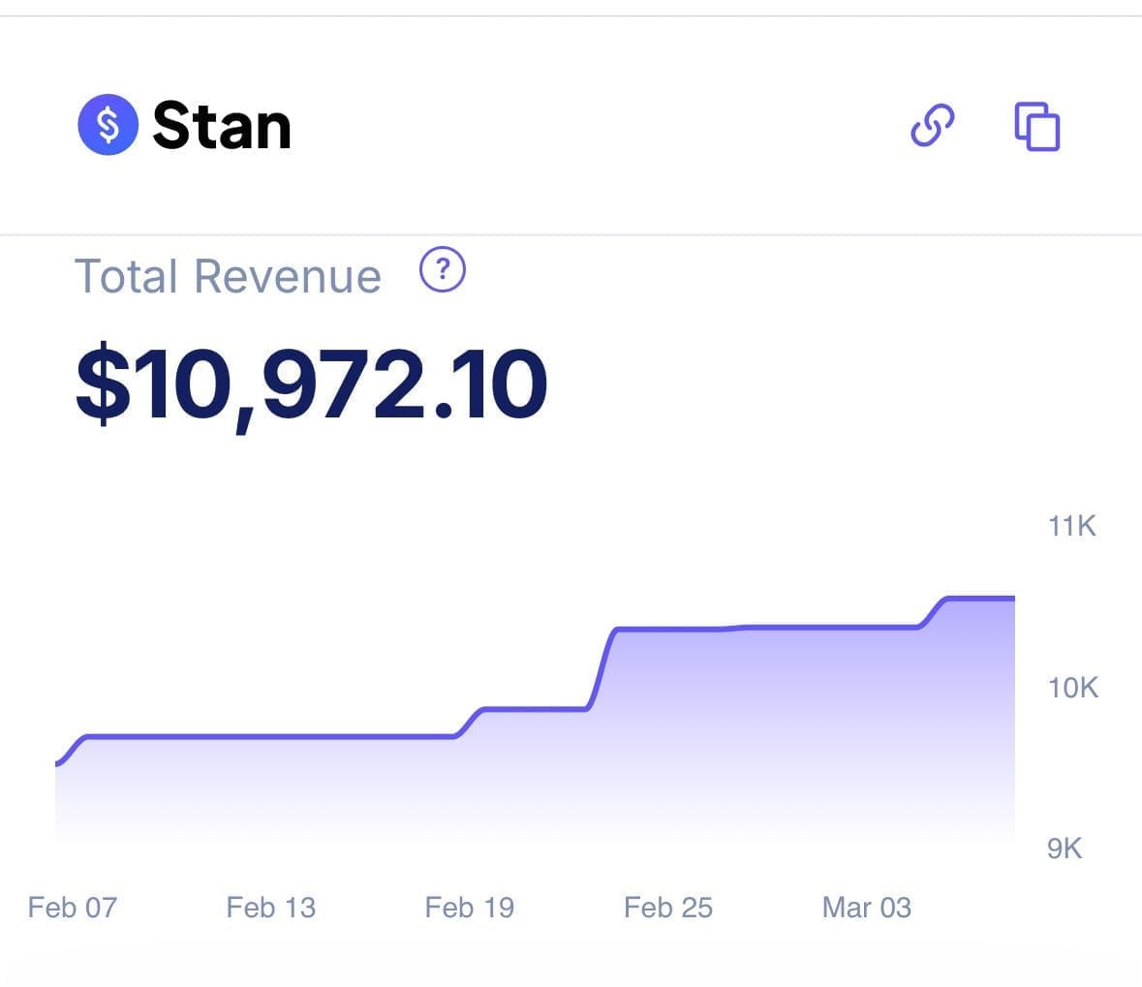This screenshot has height=987, width=1142.
Task: Click the Stan brand name text
Action: 222,126
